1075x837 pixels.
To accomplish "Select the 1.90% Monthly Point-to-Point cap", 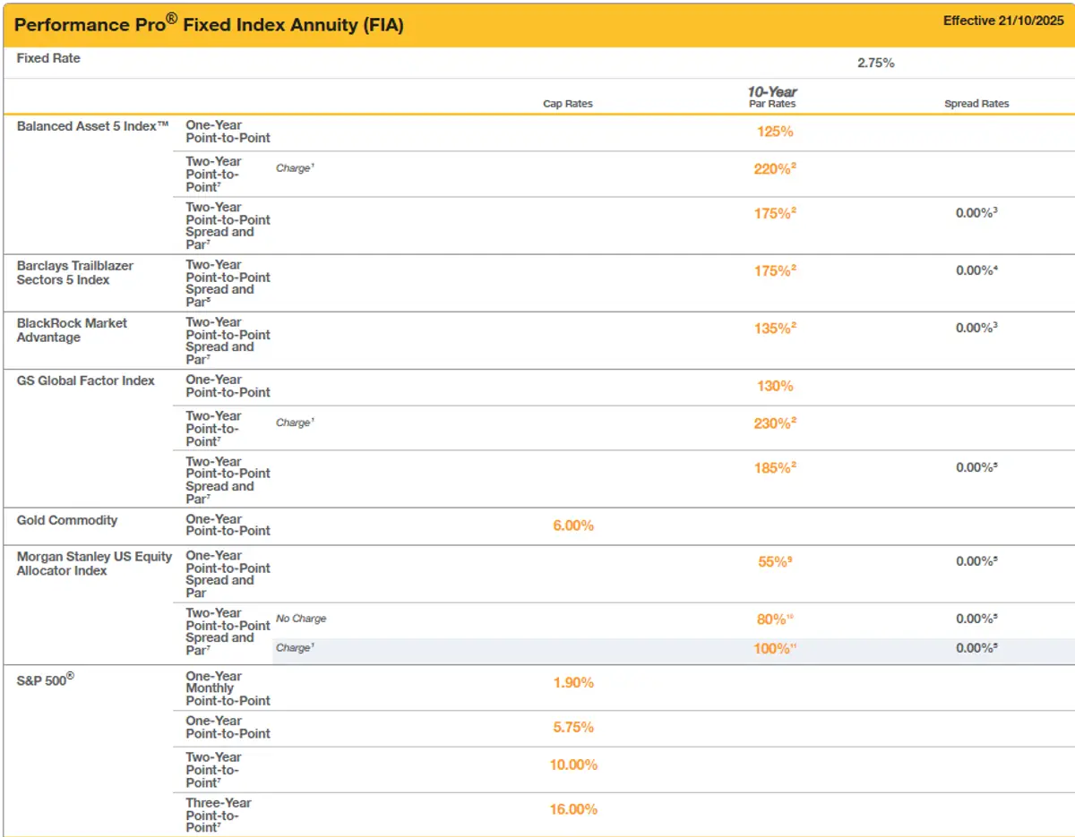I will tap(572, 682).
